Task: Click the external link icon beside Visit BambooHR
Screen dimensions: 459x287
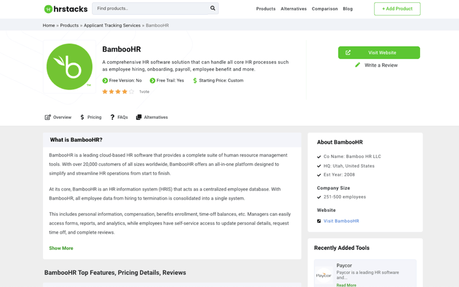Action: click(x=319, y=221)
